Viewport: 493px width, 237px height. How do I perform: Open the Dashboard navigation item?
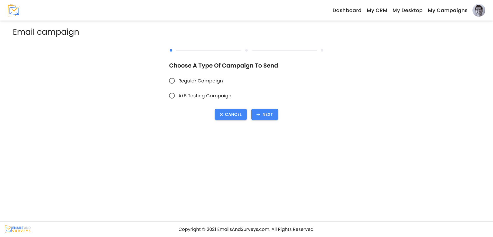pyautogui.click(x=347, y=10)
